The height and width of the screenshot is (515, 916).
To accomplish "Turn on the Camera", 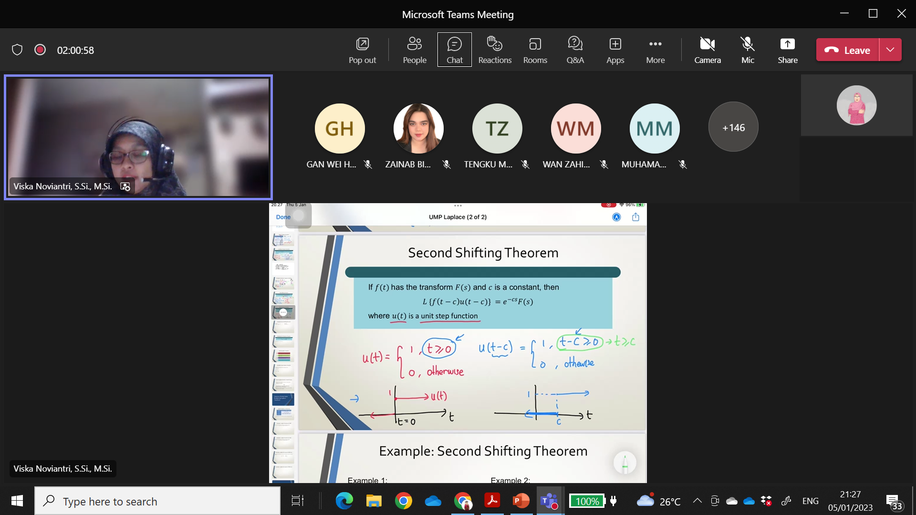I will point(707,50).
